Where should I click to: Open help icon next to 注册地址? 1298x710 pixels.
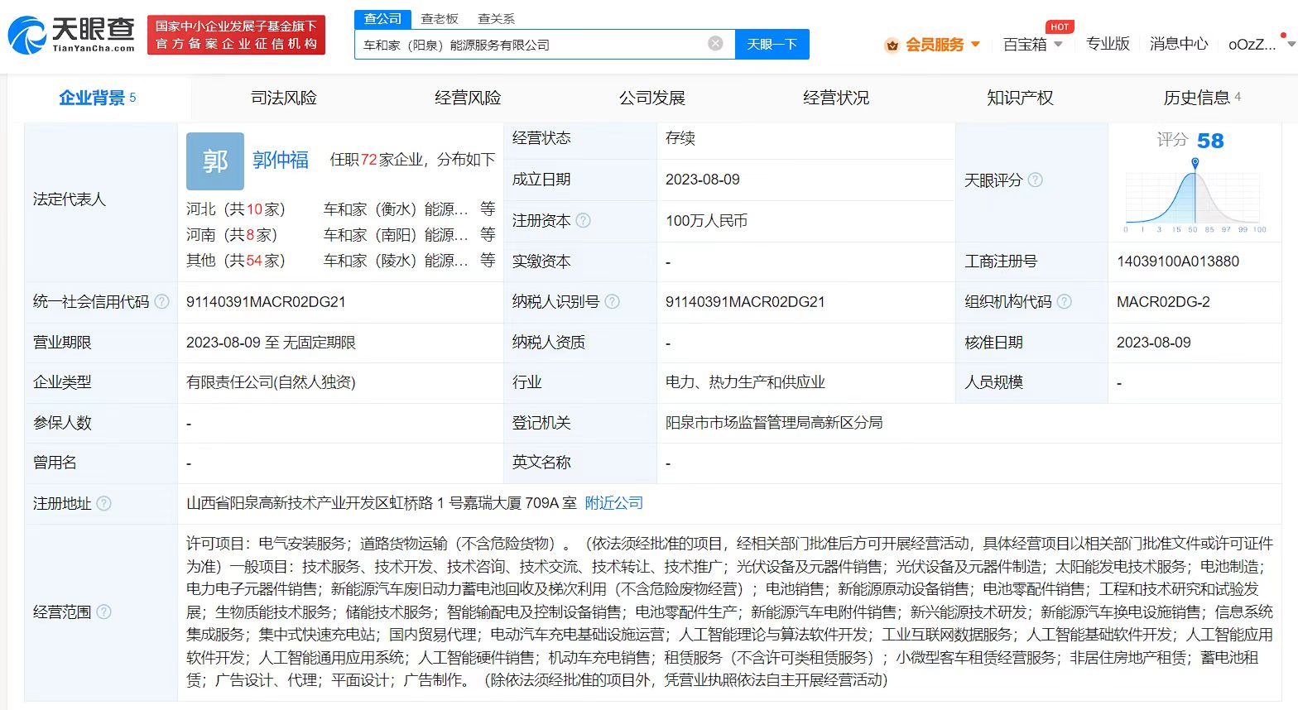tap(103, 503)
